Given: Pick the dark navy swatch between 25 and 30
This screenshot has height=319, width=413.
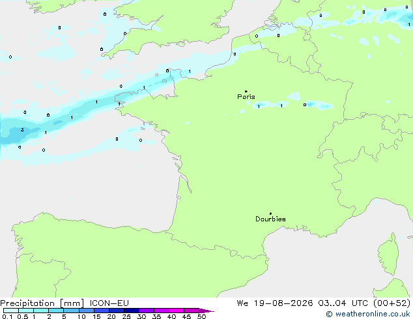Looking at the screenshot, I should 132,311.
